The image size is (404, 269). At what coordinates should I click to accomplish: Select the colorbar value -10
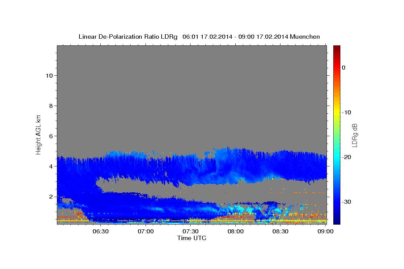346,112
